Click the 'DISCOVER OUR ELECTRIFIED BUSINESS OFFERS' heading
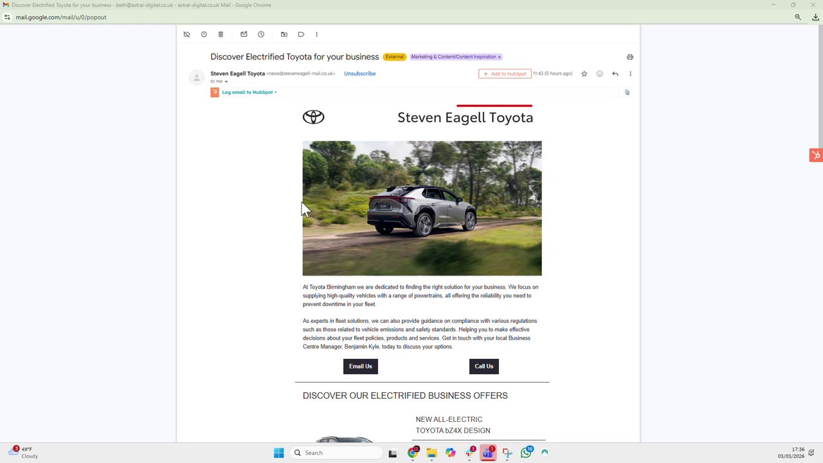This screenshot has height=463, width=823. pyautogui.click(x=405, y=396)
